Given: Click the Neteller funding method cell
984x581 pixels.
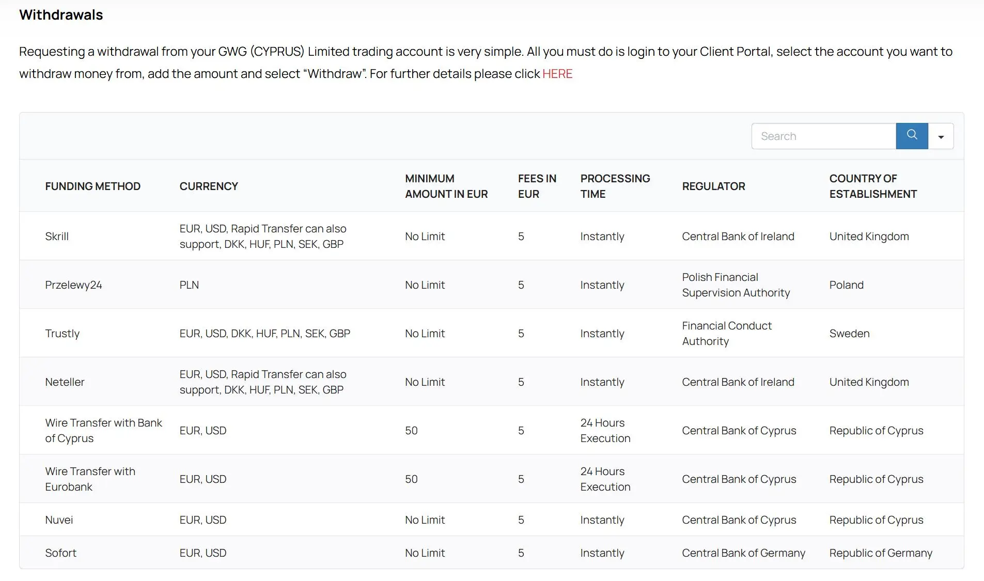Looking at the screenshot, I should (x=65, y=382).
